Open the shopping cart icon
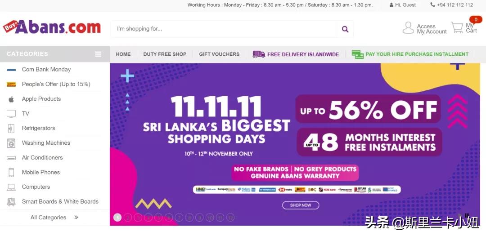The width and height of the screenshot is (486, 236). point(457,28)
